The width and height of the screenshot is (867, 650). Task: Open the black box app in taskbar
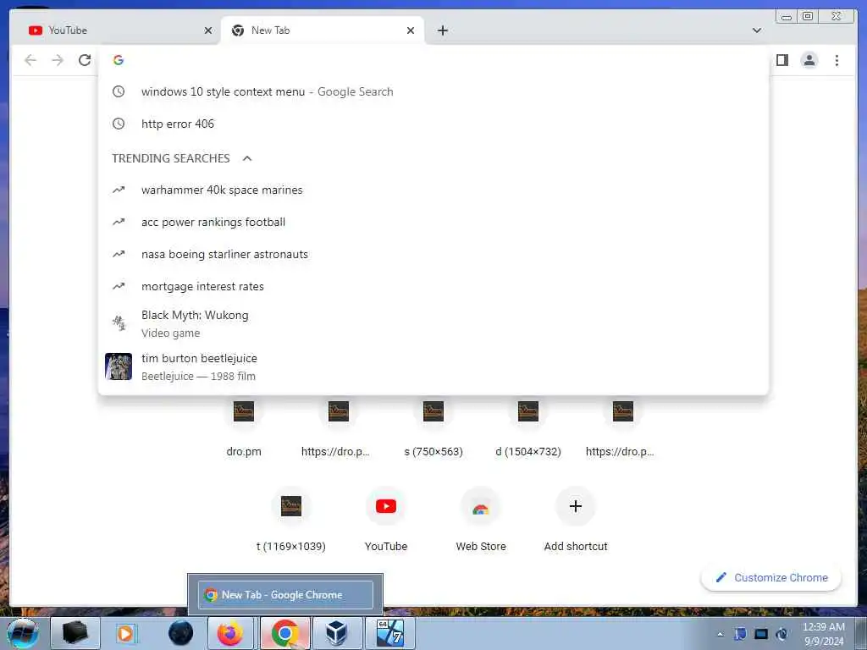click(75, 633)
